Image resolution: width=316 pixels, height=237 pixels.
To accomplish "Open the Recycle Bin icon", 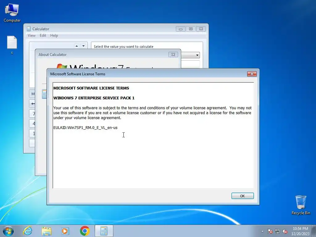I will (x=301, y=205).
